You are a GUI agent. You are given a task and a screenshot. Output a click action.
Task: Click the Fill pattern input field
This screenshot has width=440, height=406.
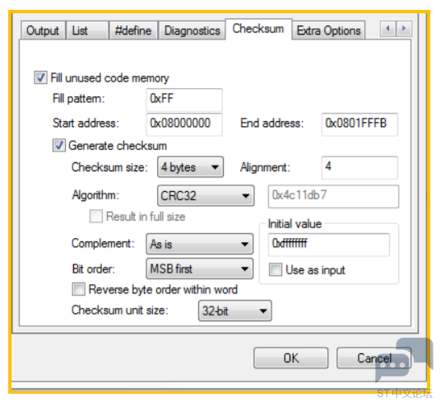pyautogui.click(x=184, y=100)
